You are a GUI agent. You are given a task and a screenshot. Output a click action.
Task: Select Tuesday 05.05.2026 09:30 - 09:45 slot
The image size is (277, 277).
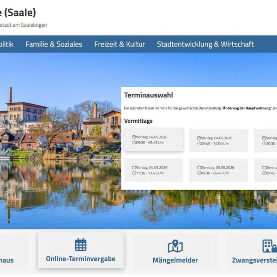tap(219, 170)
